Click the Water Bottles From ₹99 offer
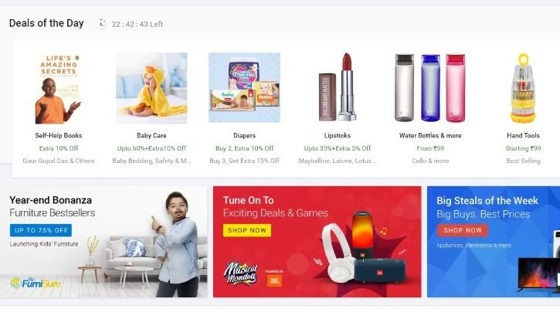Screen dimensions: 560x309 click(430, 148)
